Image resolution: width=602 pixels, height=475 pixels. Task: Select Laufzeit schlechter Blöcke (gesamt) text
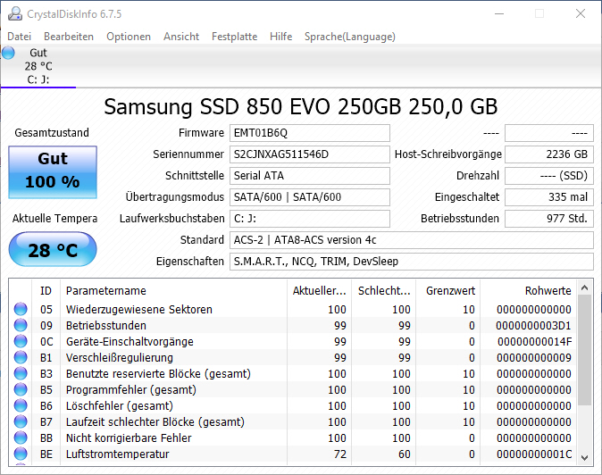click(155, 422)
